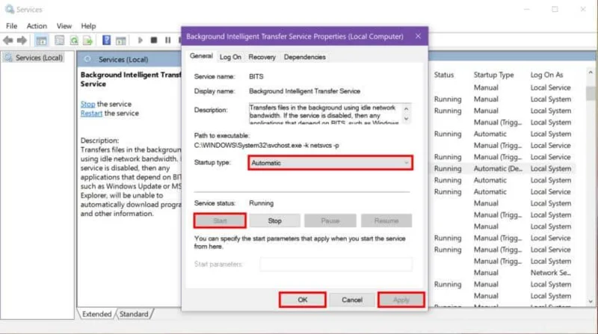Screen dimensions: 598x334
Task: Click the Services app icon in title bar
Action: tap(9, 9)
